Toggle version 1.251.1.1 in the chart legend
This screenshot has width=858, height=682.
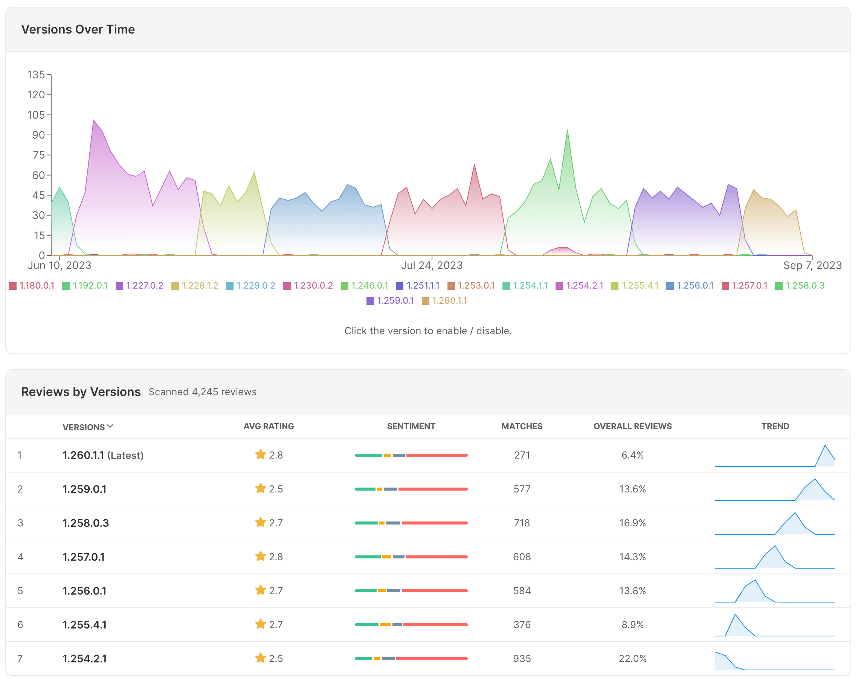(418, 286)
